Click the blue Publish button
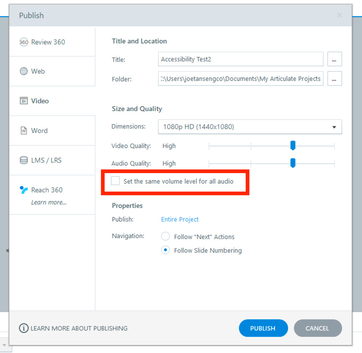Image resolution: width=362 pixels, height=353 pixels. tap(263, 328)
